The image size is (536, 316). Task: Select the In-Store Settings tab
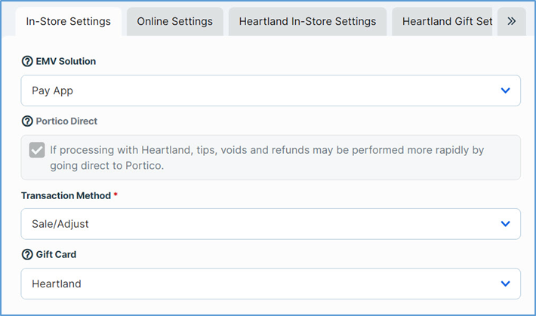click(x=68, y=21)
